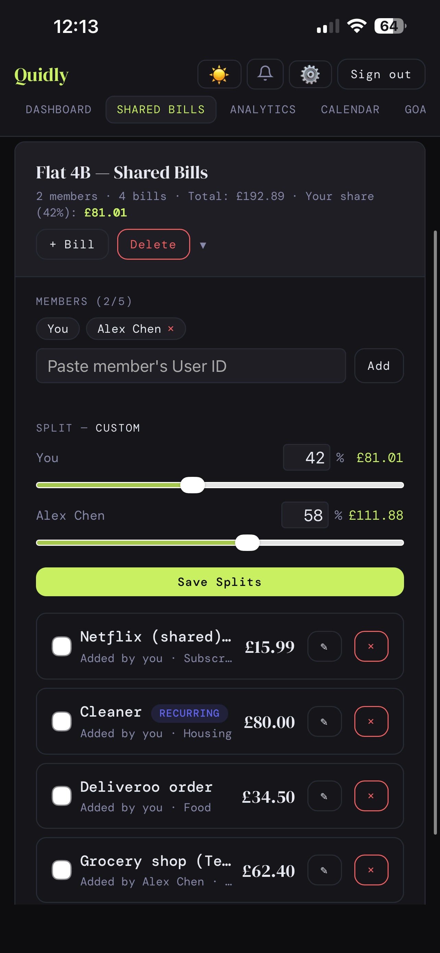Open the Calendar tab
The width and height of the screenshot is (440, 953).
[x=350, y=109]
